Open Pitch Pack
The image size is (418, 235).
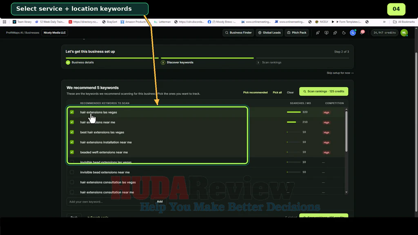[x=296, y=33]
